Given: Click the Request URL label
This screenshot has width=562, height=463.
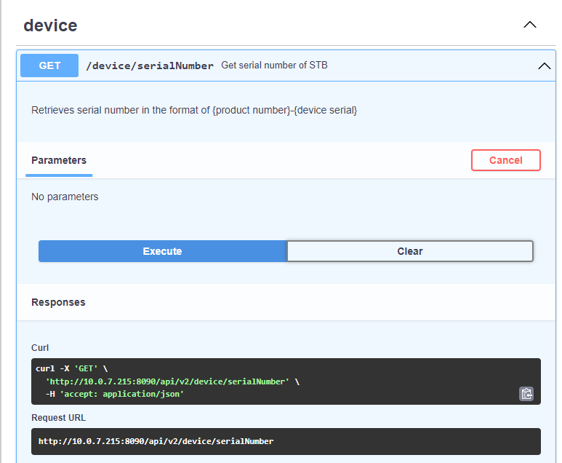Looking at the screenshot, I should pyautogui.click(x=58, y=418).
